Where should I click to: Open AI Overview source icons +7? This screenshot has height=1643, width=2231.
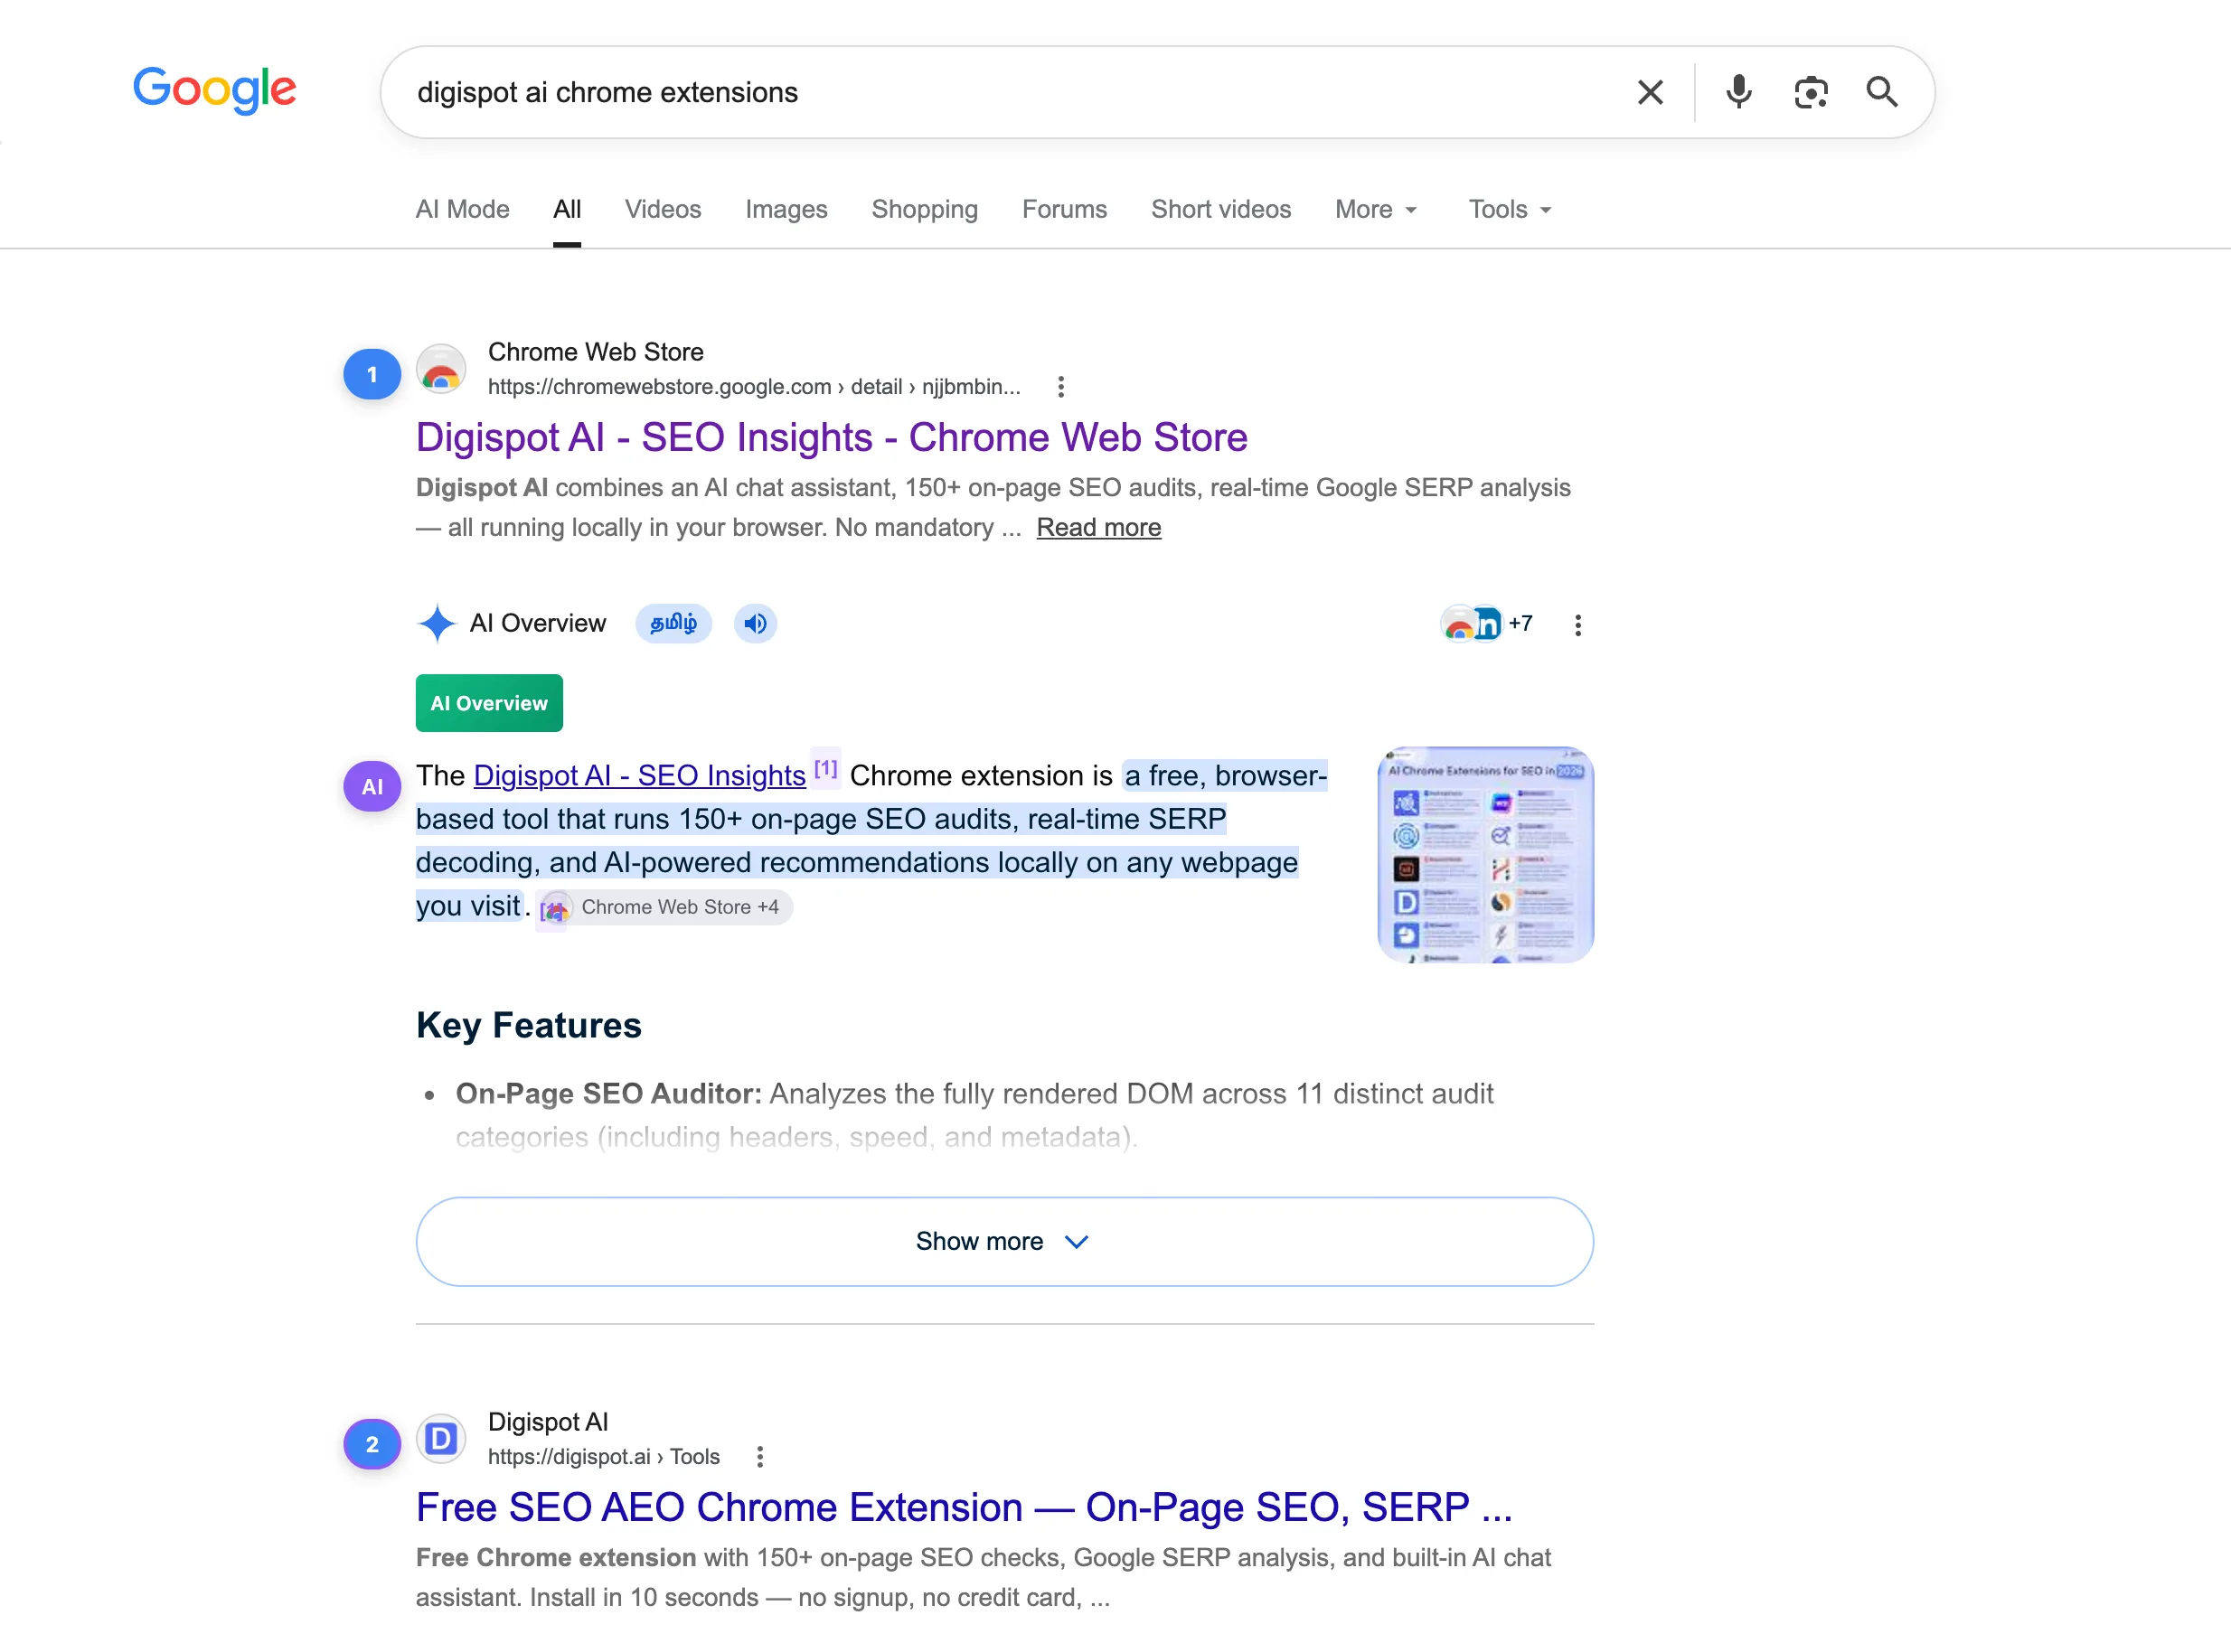click(1487, 624)
